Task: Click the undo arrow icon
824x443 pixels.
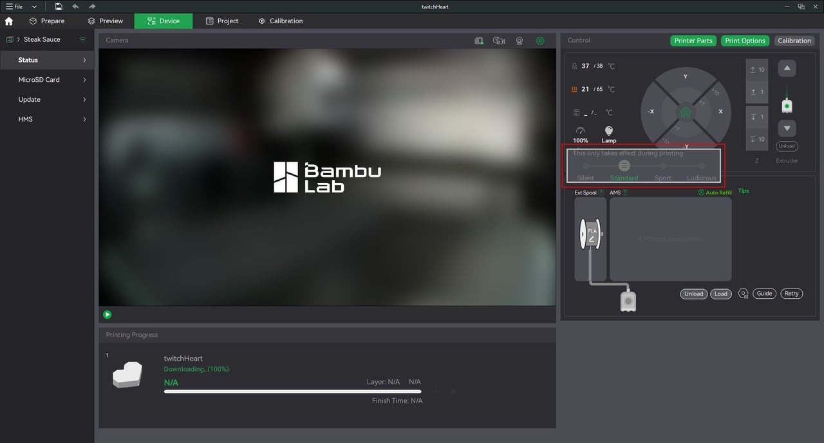Action: [x=76, y=6]
